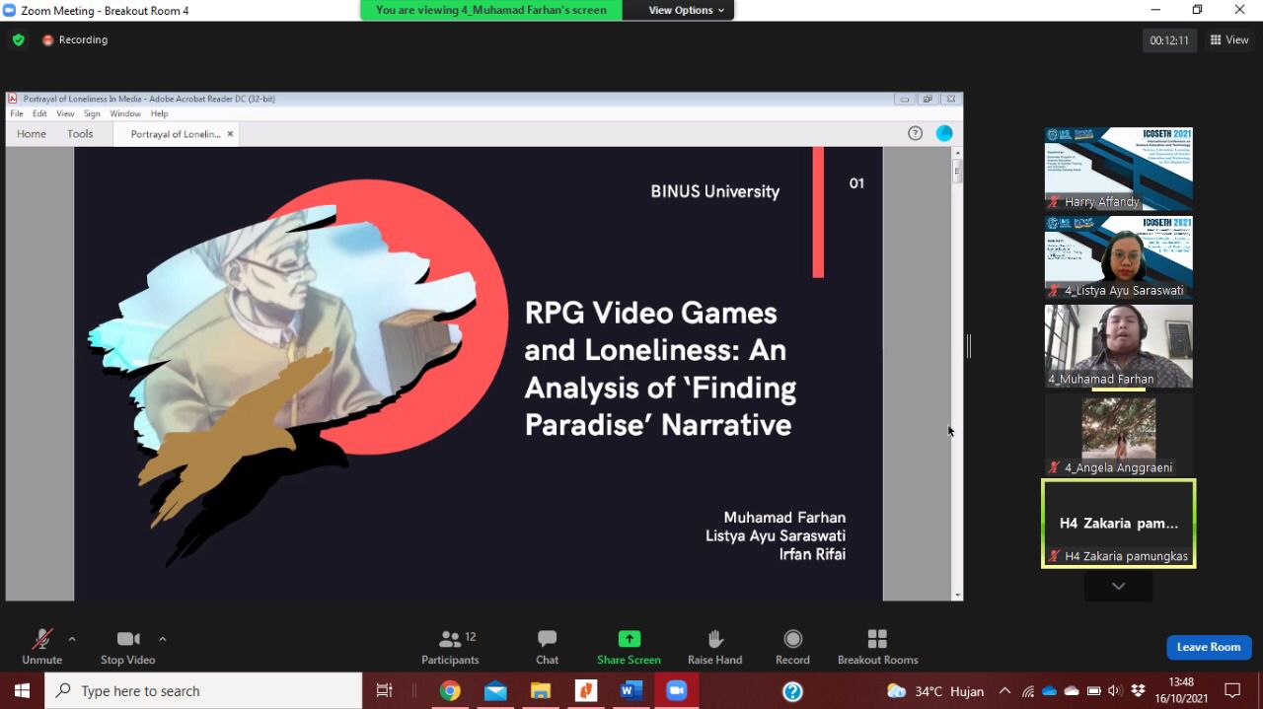The height and width of the screenshot is (709, 1263).
Task: Expand audio options arrow beside Unmute
Action: click(72, 638)
